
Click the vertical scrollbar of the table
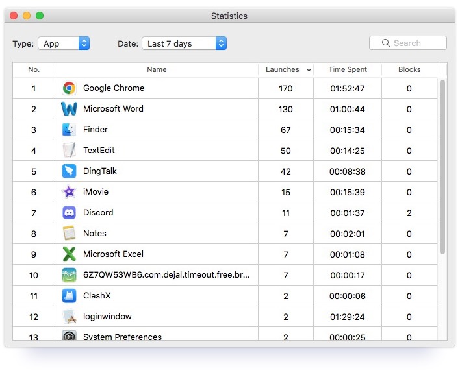442,167
